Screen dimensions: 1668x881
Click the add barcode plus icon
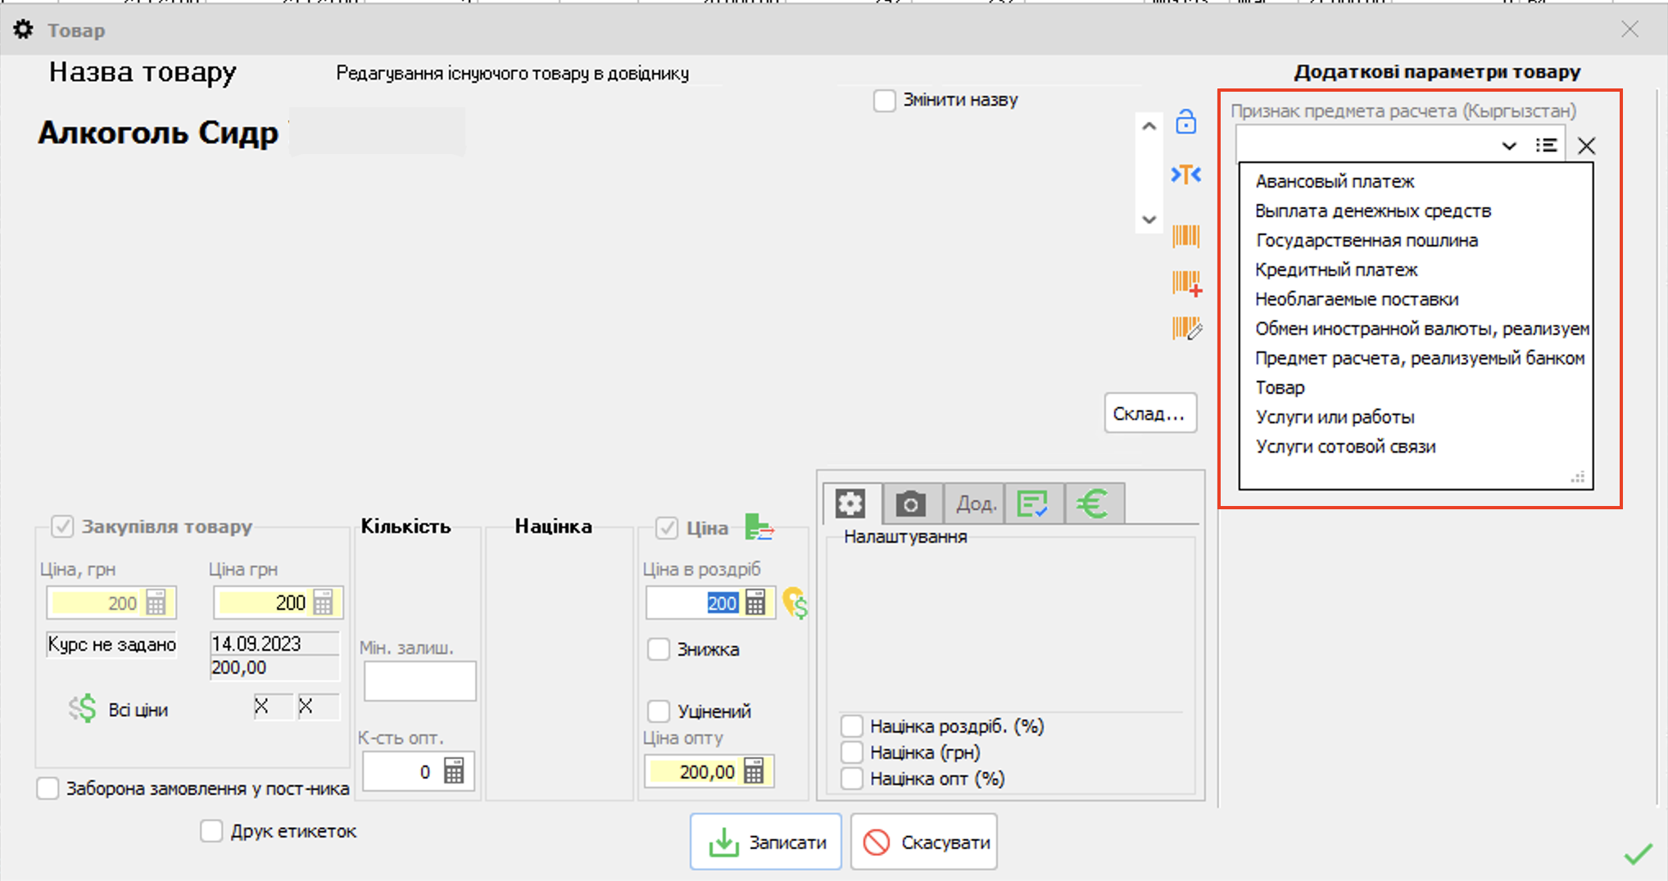pyautogui.click(x=1186, y=283)
